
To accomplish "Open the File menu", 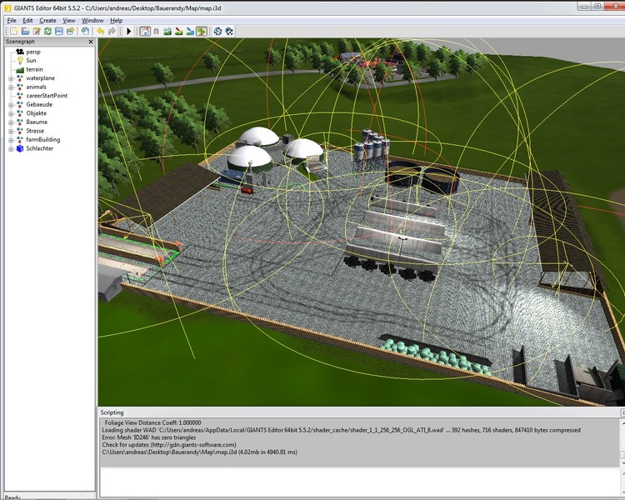I will pos(12,20).
